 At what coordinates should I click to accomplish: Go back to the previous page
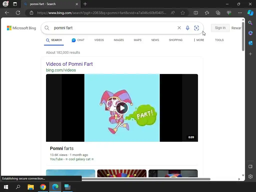pos(7,13)
